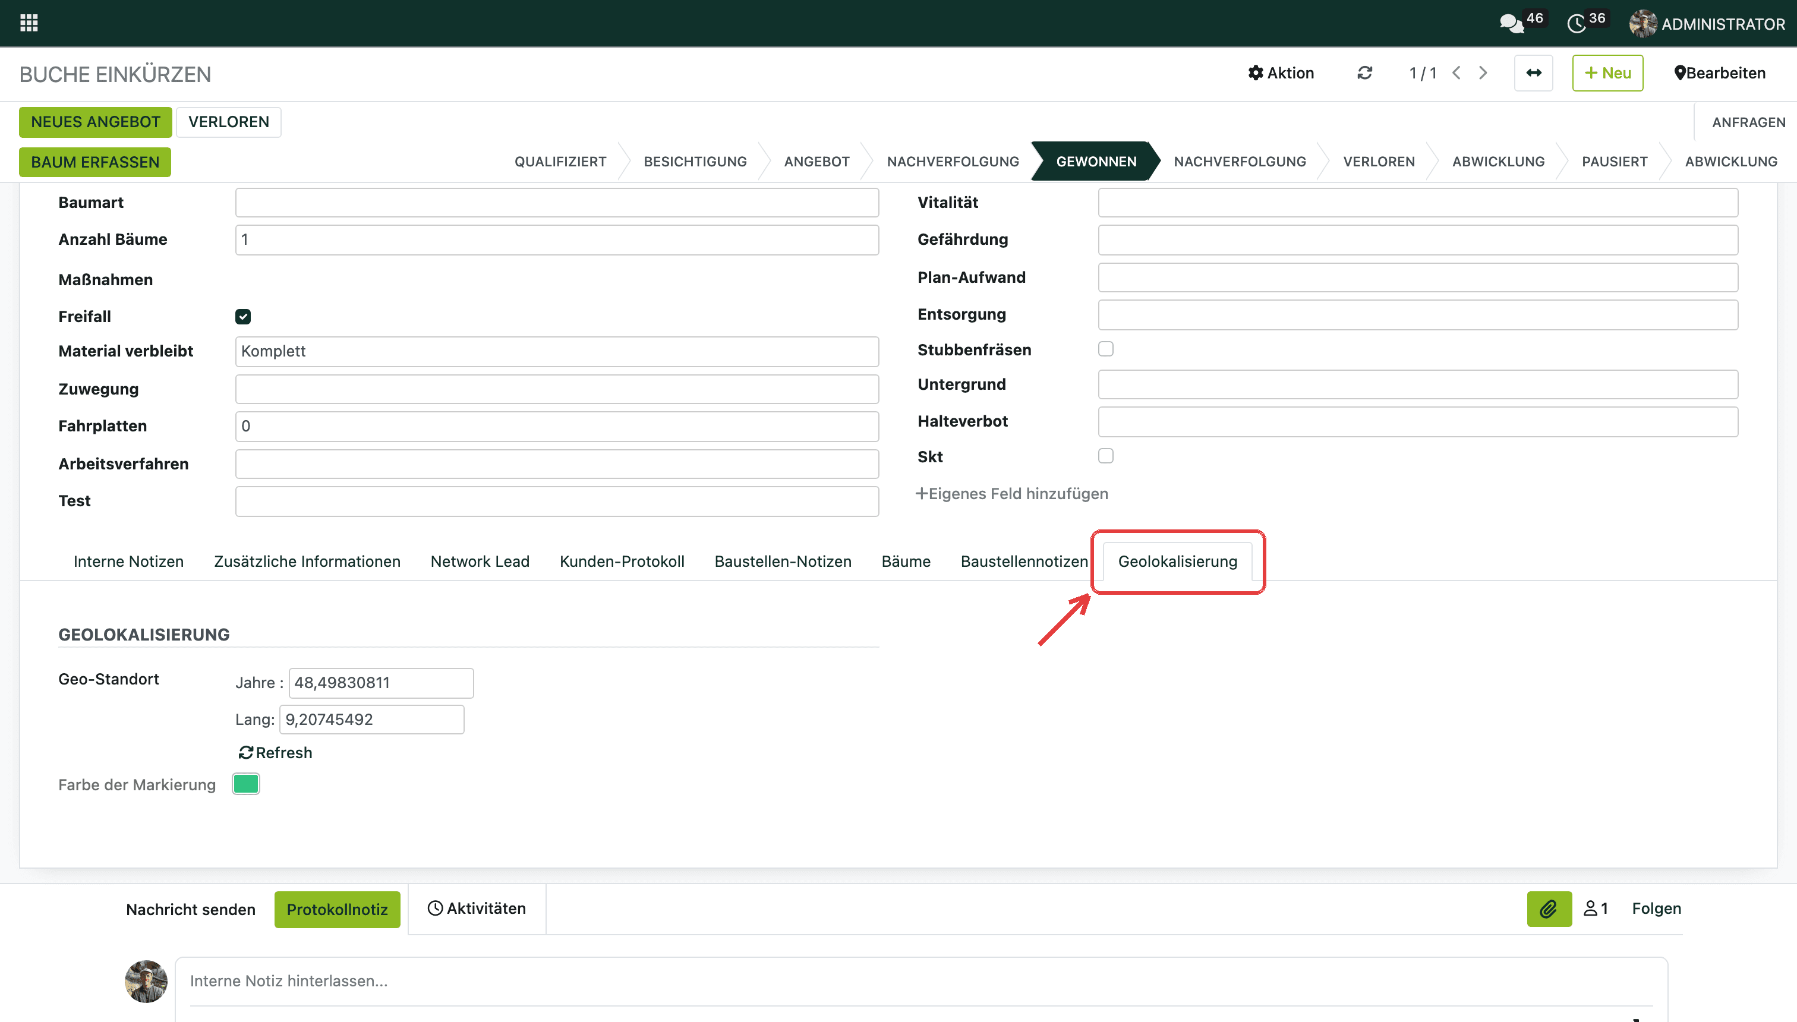The image size is (1797, 1022).
Task: Click the Bearbeiten button
Action: click(x=1719, y=73)
